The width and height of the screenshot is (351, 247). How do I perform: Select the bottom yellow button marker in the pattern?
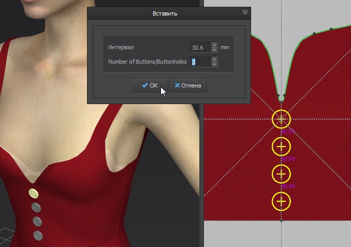281,201
